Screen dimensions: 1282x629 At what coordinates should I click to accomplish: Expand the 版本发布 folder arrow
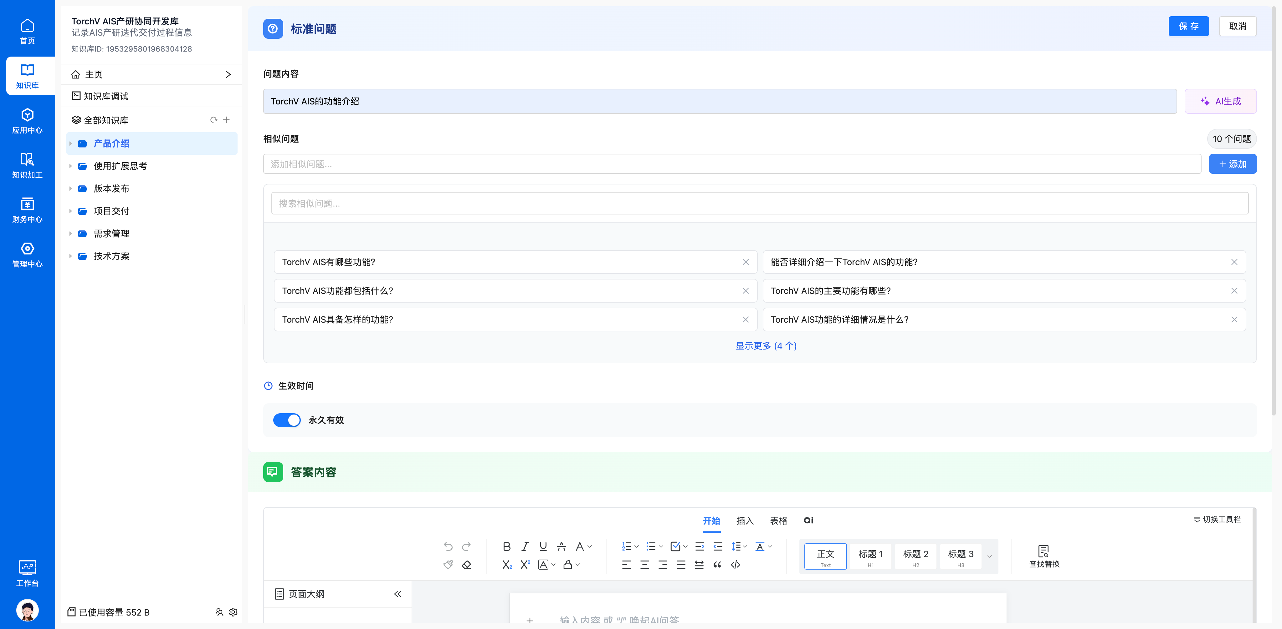point(70,189)
